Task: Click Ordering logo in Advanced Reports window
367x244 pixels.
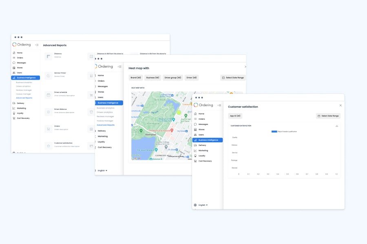Action: 22,44
